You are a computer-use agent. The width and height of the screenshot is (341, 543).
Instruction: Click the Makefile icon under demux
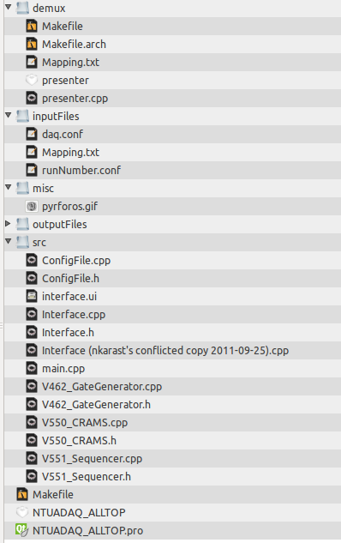click(32, 26)
